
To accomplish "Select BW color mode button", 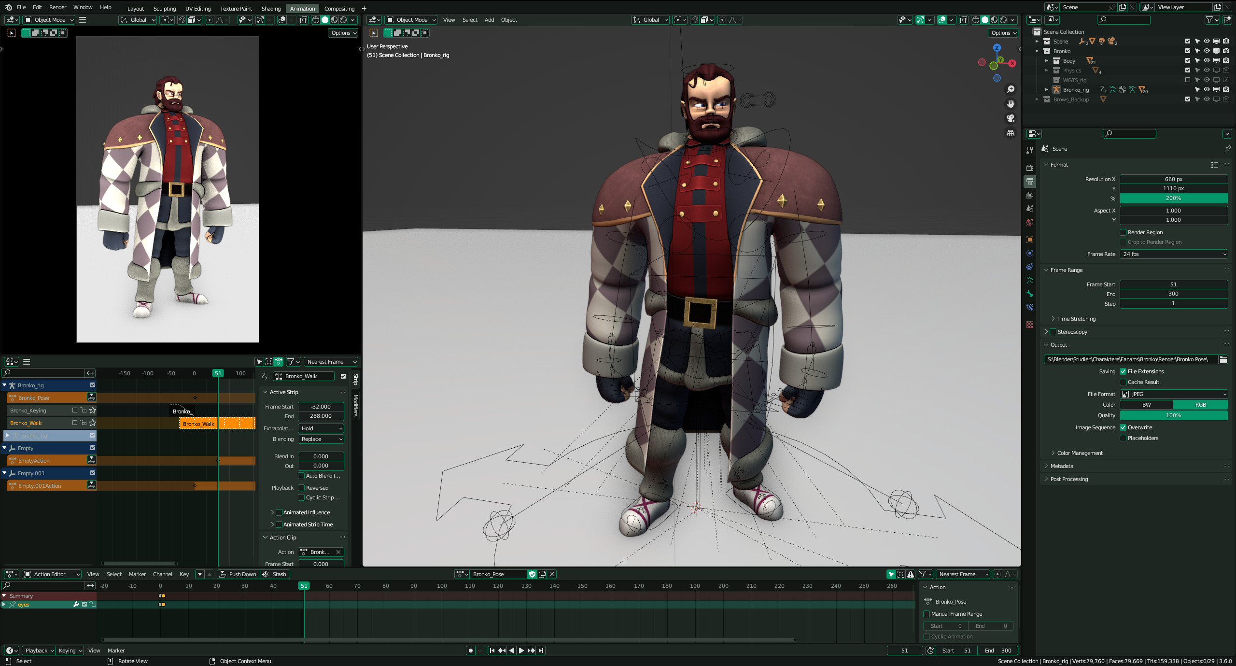I will [1147, 405].
